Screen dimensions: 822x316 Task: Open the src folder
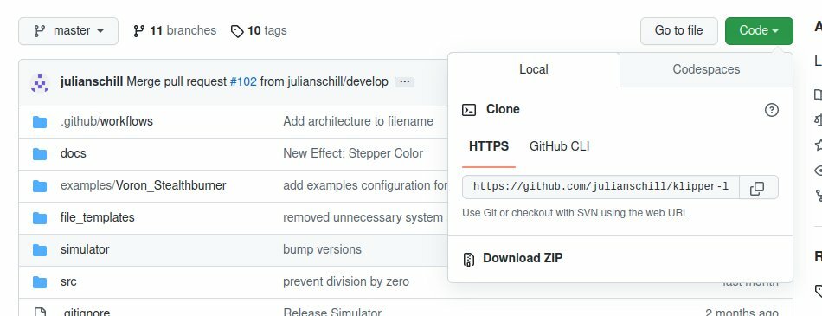pyautogui.click(x=68, y=282)
